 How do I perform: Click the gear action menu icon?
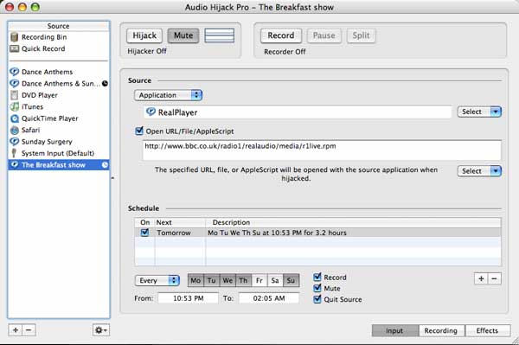(101, 329)
